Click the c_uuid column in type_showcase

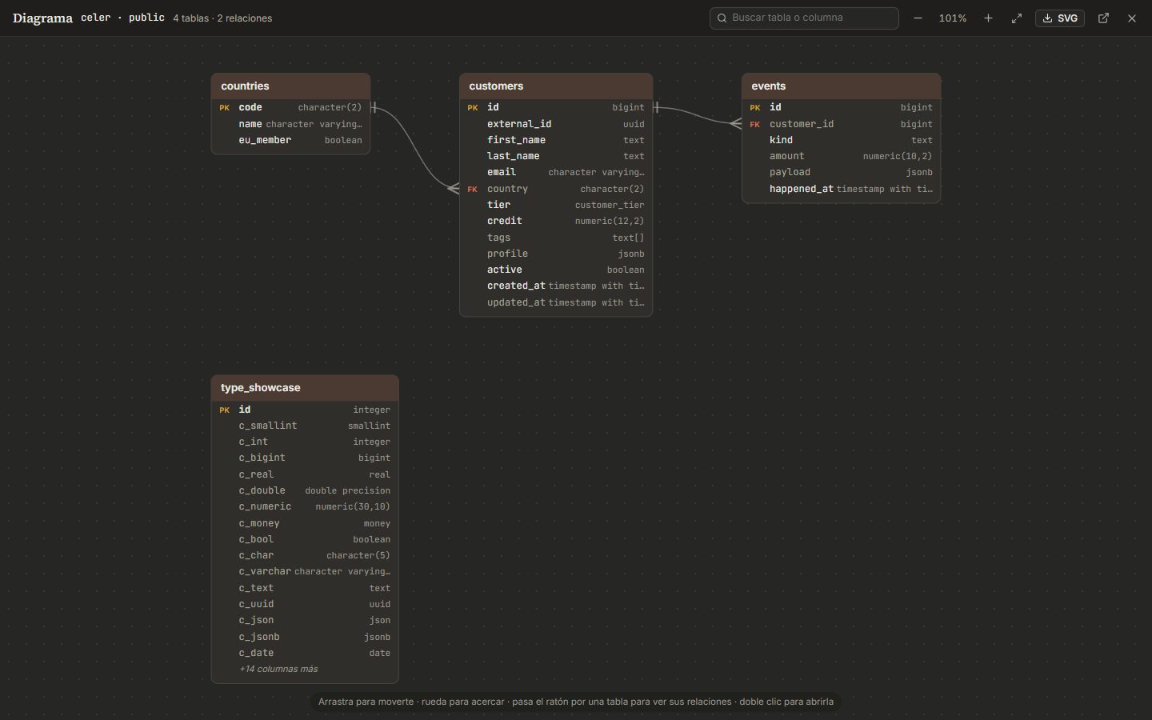[x=305, y=604]
